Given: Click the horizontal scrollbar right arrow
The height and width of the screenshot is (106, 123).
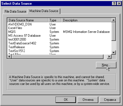Looking at the screenshot, I should (x=109, y=57).
